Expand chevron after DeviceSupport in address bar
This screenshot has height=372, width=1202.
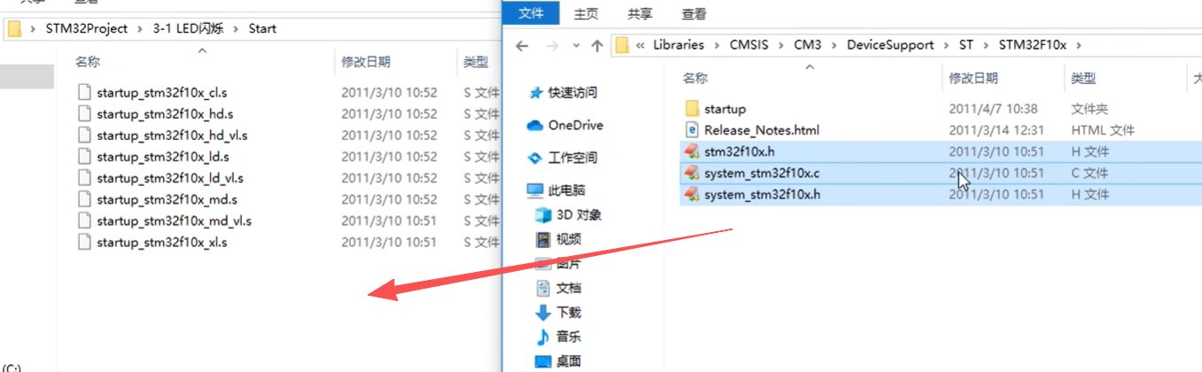coord(946,44)
